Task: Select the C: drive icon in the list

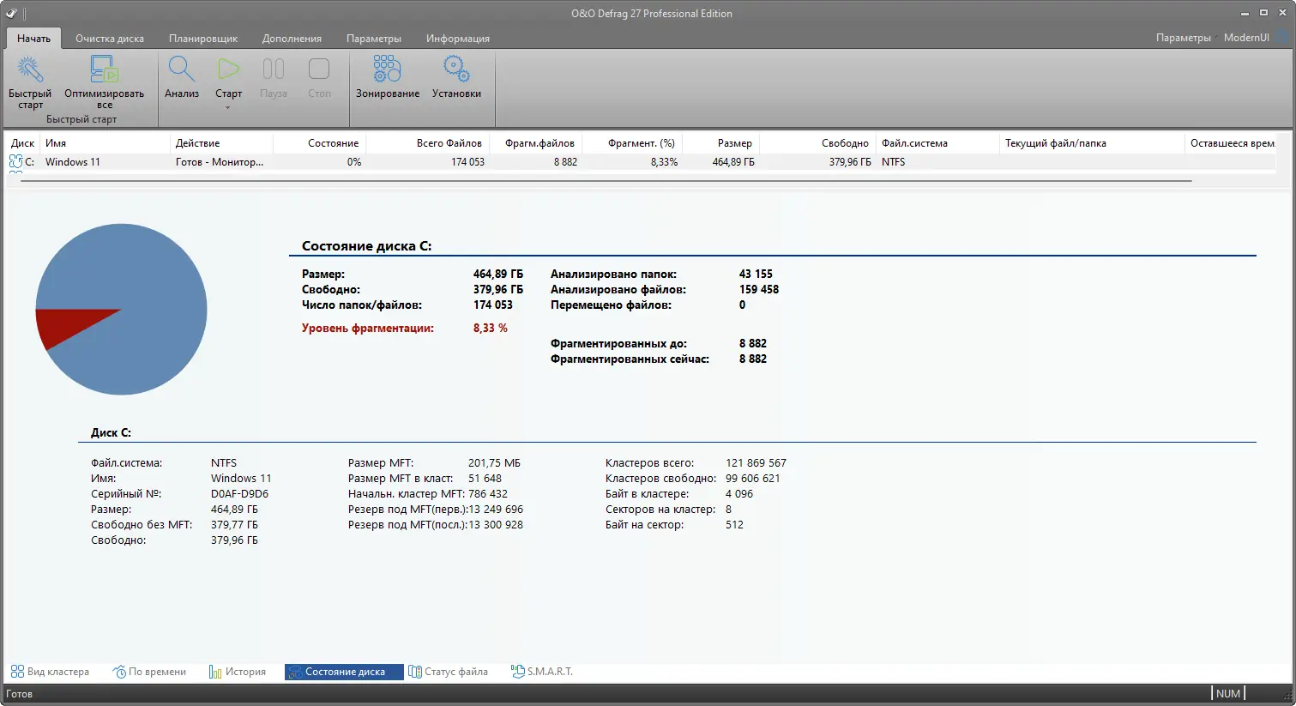Action: (15, 161)
